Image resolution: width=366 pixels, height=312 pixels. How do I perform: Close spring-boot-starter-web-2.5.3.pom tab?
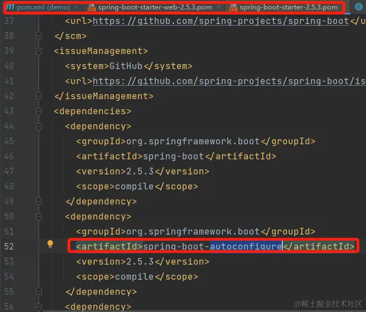(218, 7)
